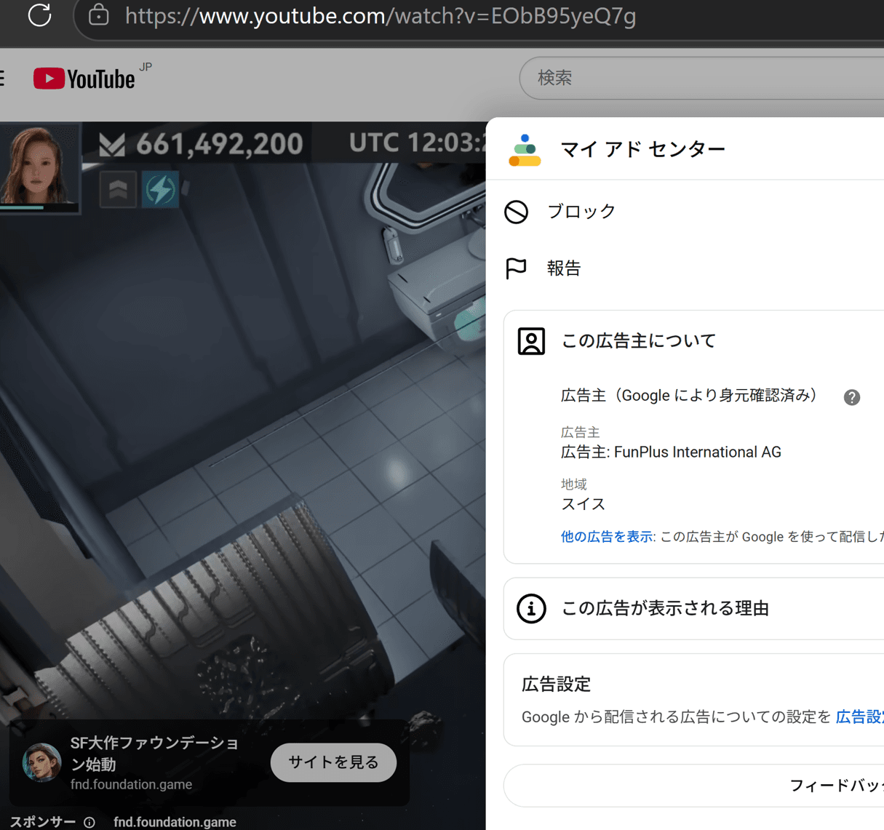
Task: Click the 広告主(Google により身元確認済み) text
Action: (689, 396)
